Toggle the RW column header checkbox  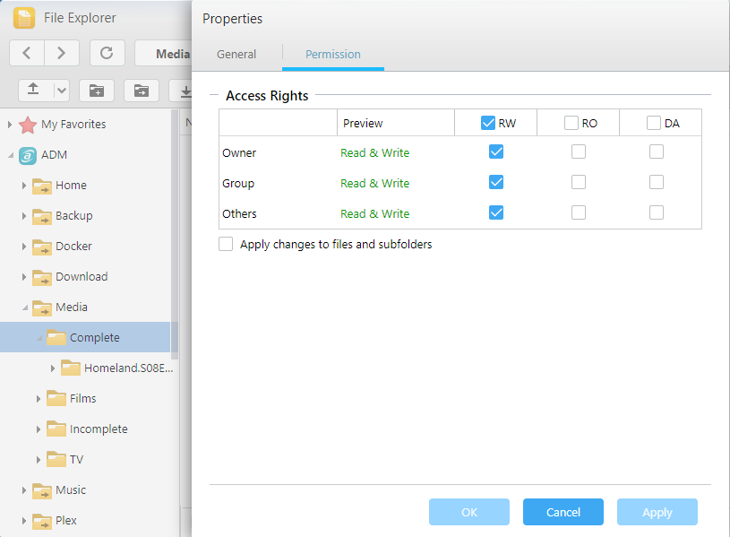(488, 123)
